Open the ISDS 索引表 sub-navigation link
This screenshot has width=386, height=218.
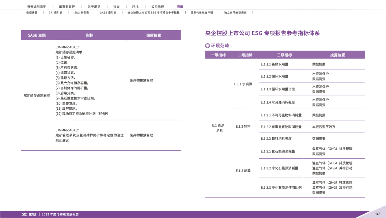pos(81,12)
